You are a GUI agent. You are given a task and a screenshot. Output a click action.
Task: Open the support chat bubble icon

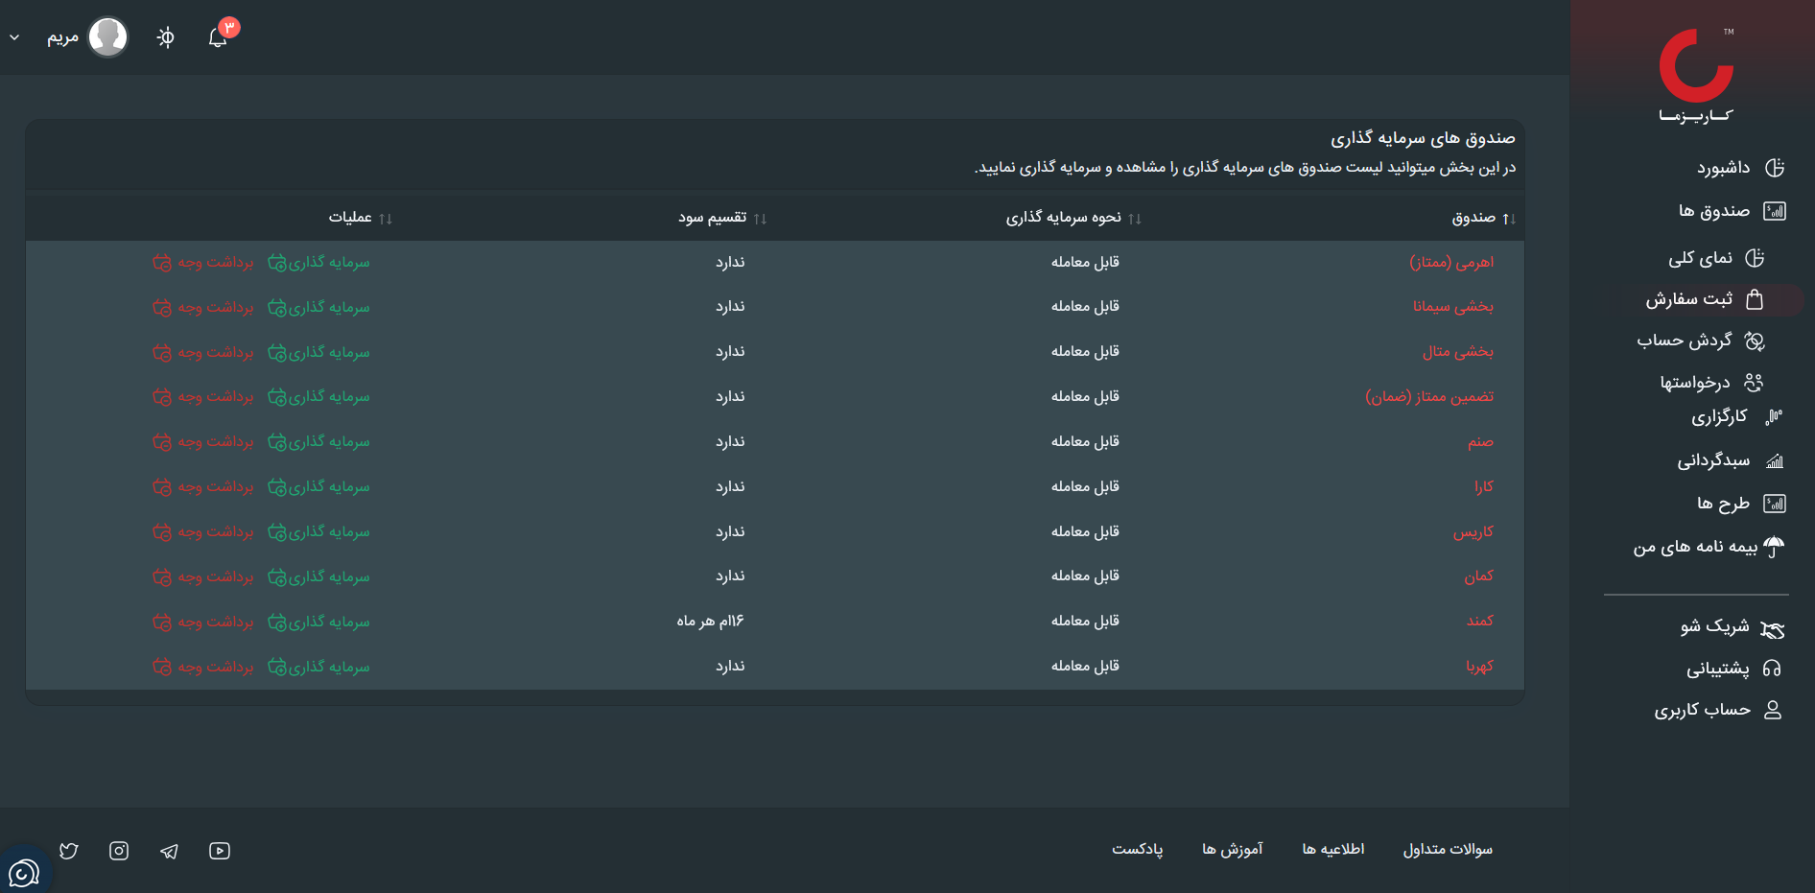[23, 873]
